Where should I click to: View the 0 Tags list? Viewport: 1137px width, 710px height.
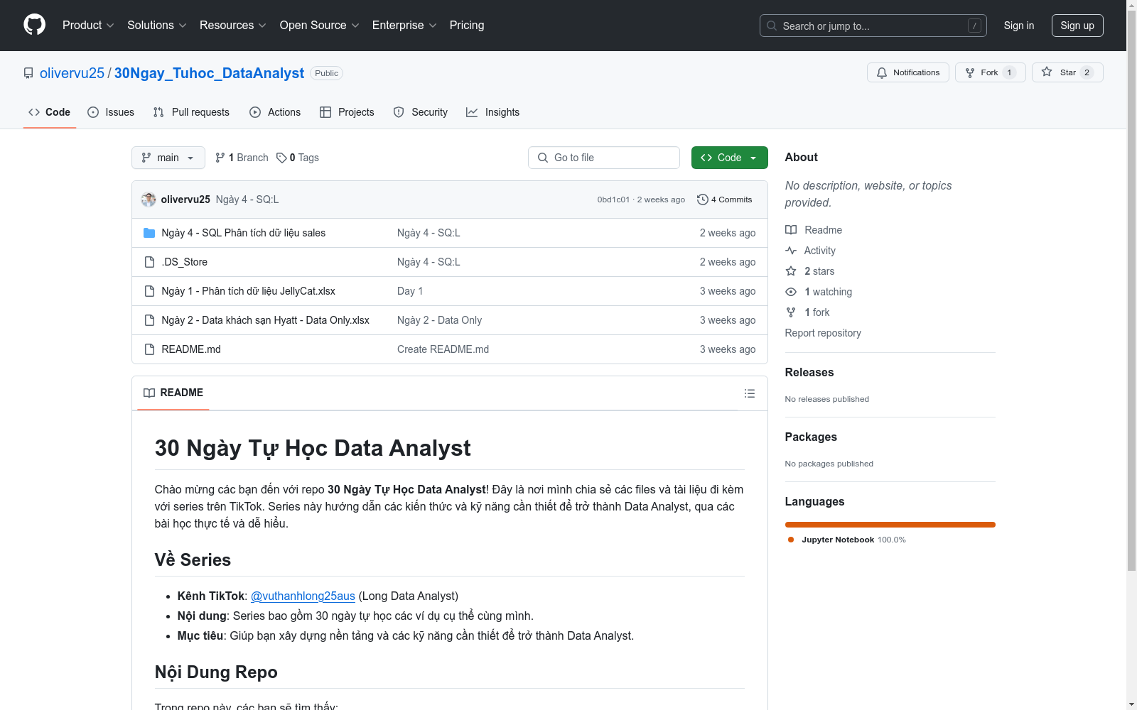click(x=298, y=158)
